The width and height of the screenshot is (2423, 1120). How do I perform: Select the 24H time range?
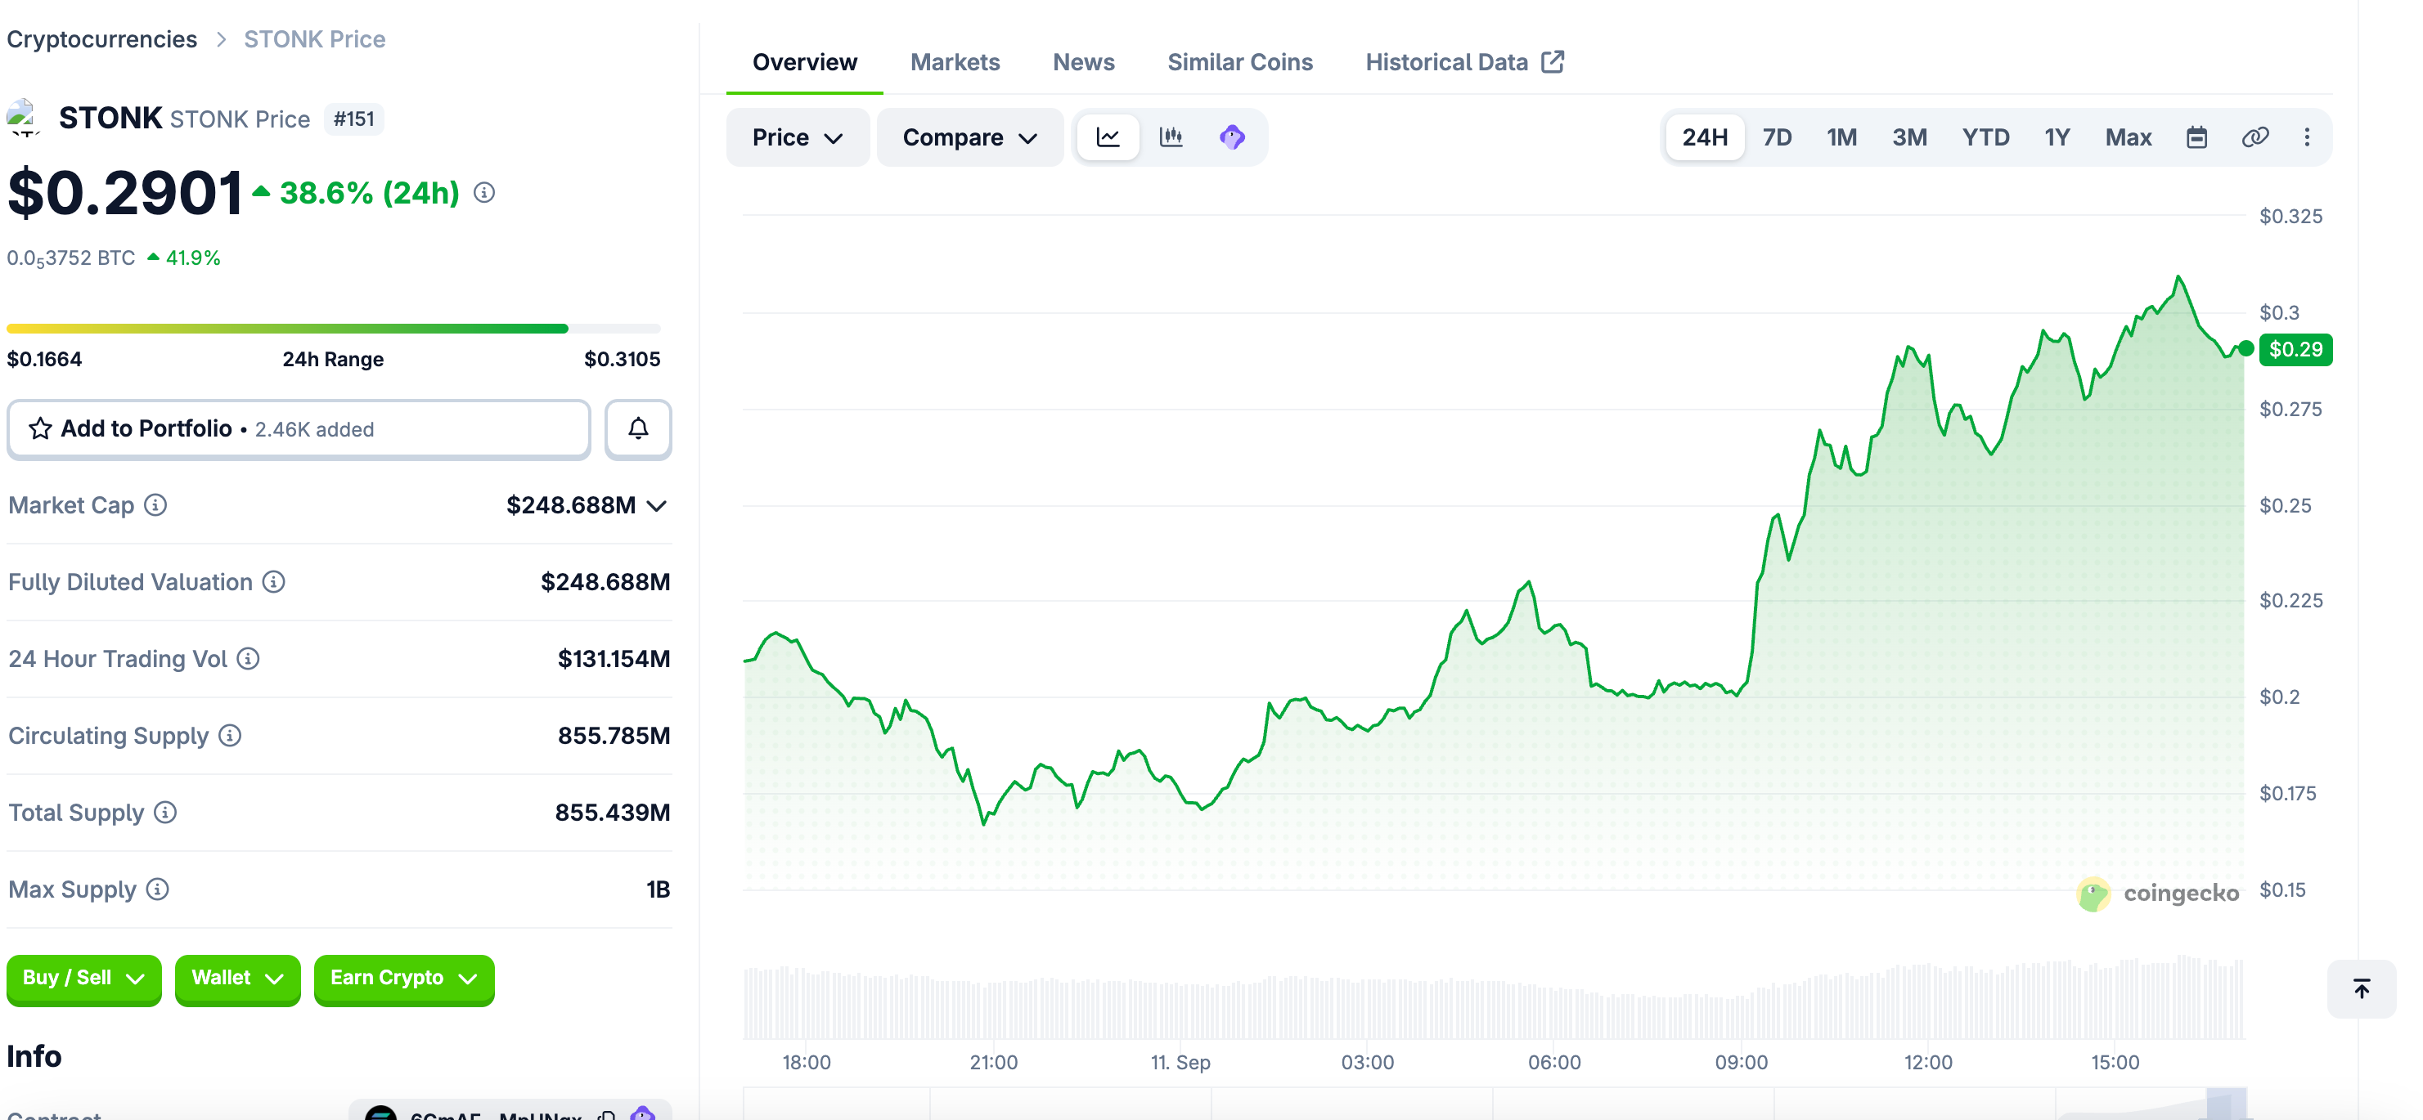point(1705,137)
